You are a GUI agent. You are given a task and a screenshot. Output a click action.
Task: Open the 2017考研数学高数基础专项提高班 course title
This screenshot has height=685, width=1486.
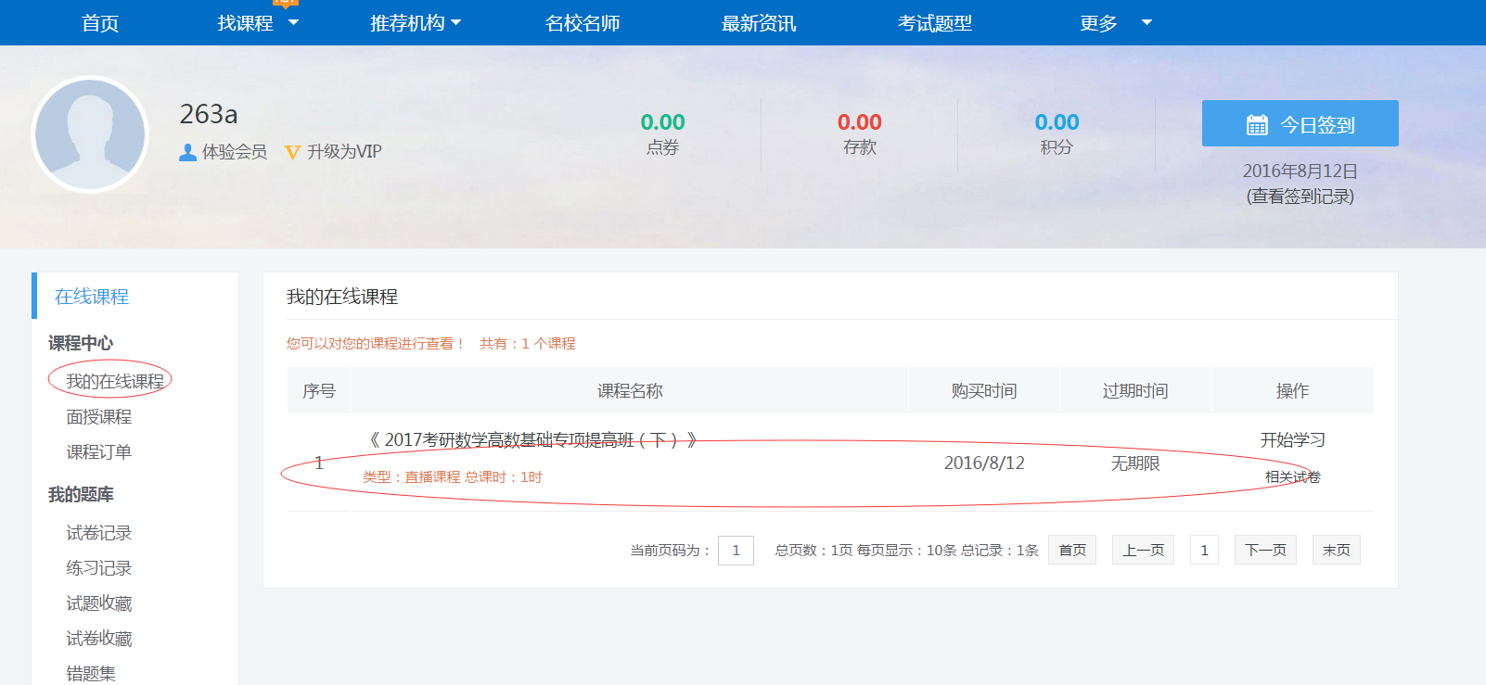pyautogui.click(x=532, y=440)
